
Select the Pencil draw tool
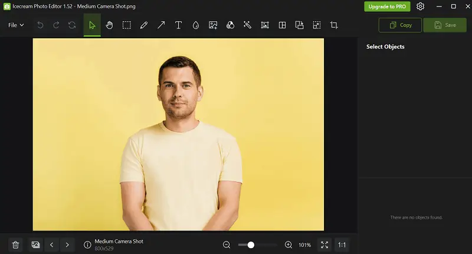pyautogui.click(x=144, y=25)
